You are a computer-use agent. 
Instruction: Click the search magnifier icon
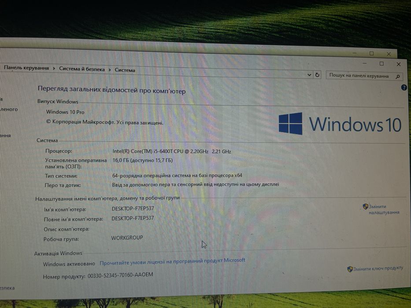(398, 77)
